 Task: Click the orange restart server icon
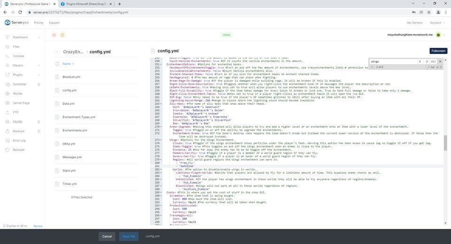62,35
